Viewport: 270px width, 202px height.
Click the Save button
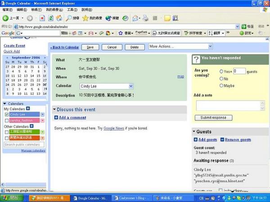90,47
